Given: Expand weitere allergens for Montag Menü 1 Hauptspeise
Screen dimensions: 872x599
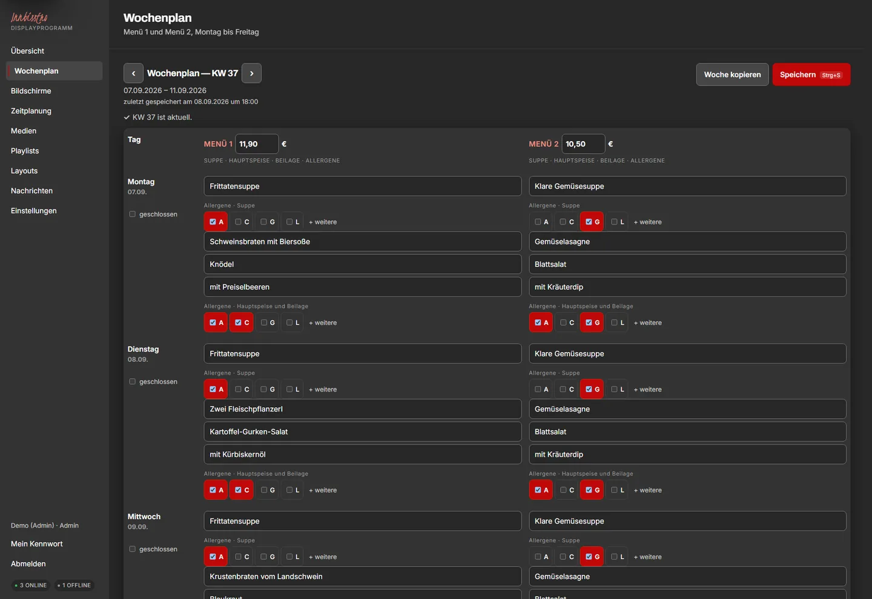Looking at the screenshot, I should click(x=323, y=323).
